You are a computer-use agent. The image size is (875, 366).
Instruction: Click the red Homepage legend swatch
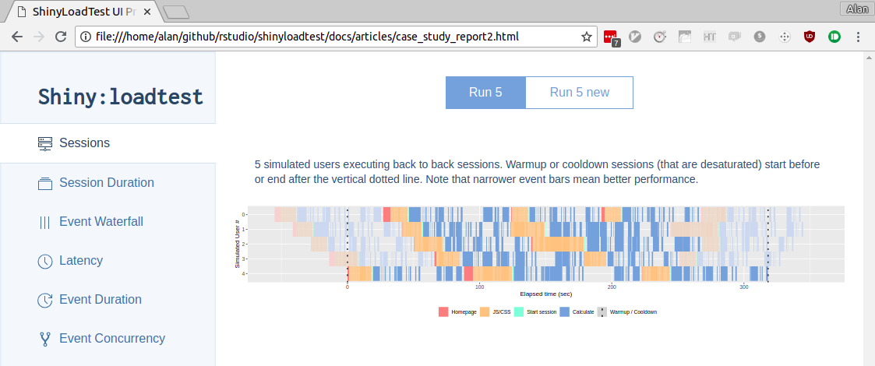click(443, 312)
